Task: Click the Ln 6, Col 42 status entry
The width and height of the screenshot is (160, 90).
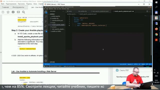Action: tap(123, 64)
